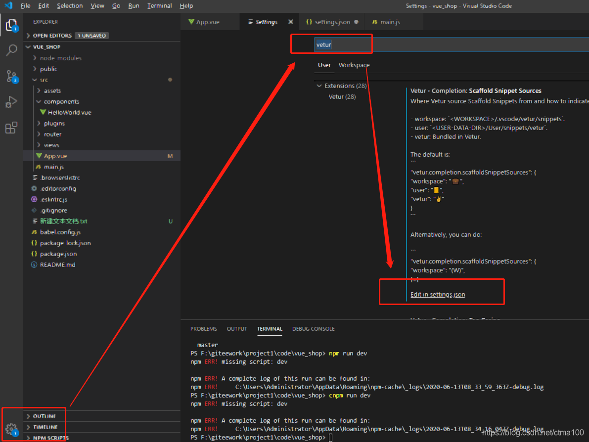Open the Run and Debug view
The height and width of the screenshot is (442, 589).
[x=11, y=102]
